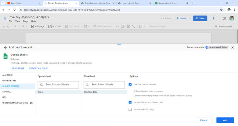Click the account avatar in Looker Studio
This screenshot has height=126, width=238.
(x=232, y=18)
